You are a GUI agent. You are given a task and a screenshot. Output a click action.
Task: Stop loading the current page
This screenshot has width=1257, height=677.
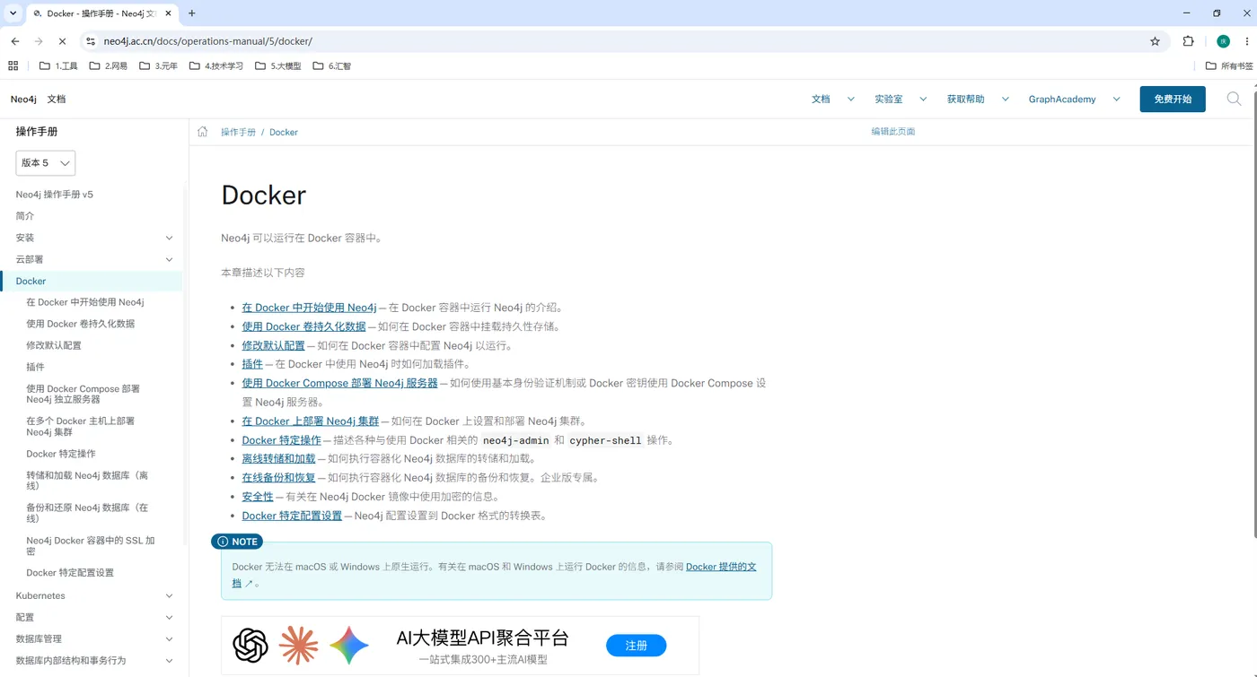62,41
